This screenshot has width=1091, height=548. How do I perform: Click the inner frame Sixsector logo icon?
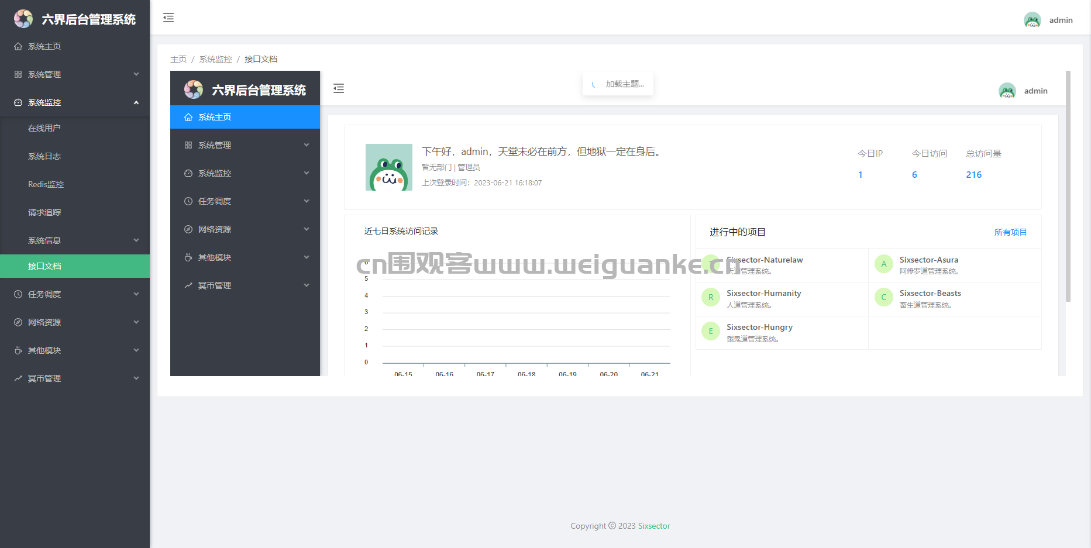tap(194, 89)
